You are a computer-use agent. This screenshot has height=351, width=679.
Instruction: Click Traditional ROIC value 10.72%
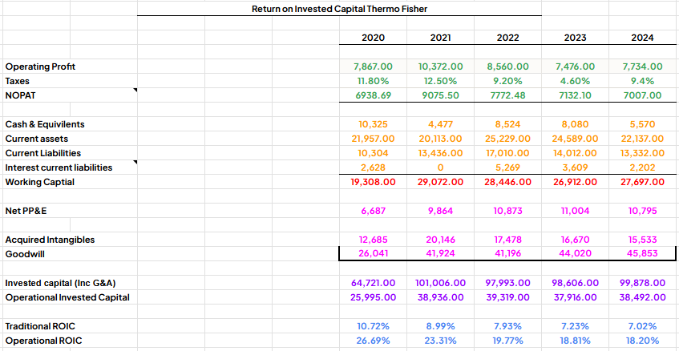[373, 326]
